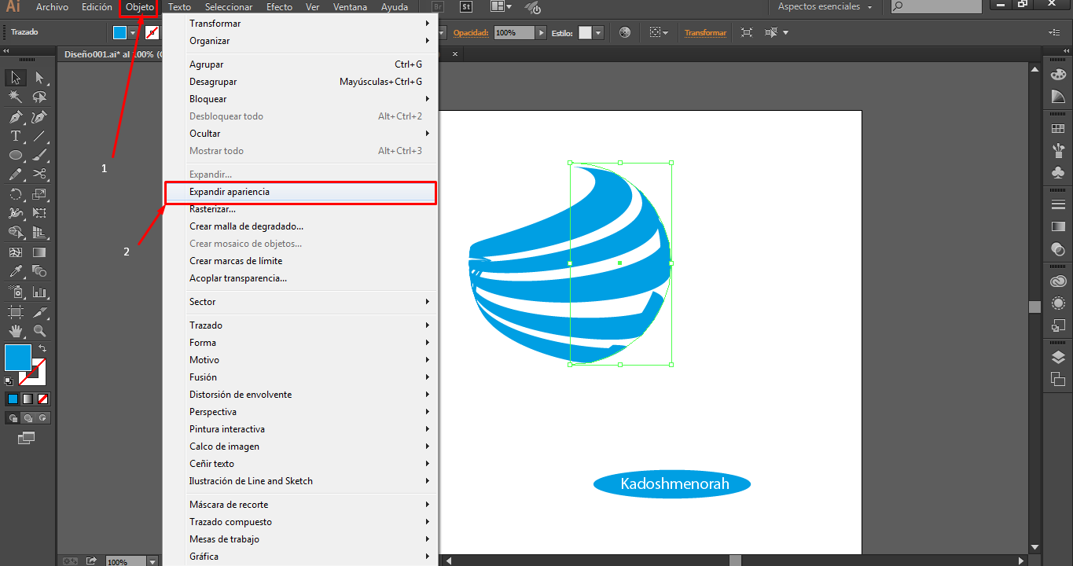Select the Magic Wand tool
Viewport: 1073px width, 566px height.
click(x=16, y=97)
